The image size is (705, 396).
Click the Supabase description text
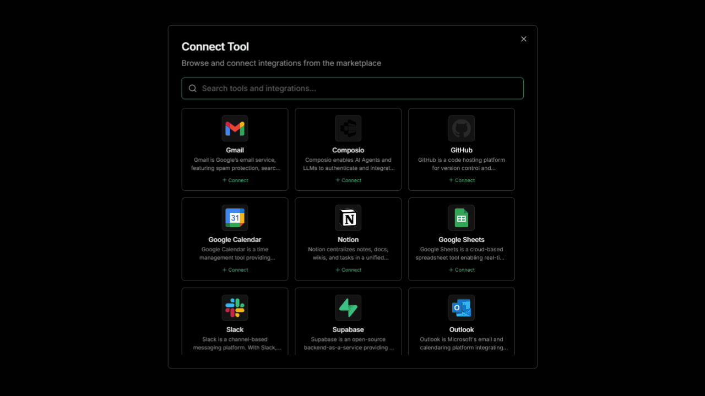pos(348,343)
